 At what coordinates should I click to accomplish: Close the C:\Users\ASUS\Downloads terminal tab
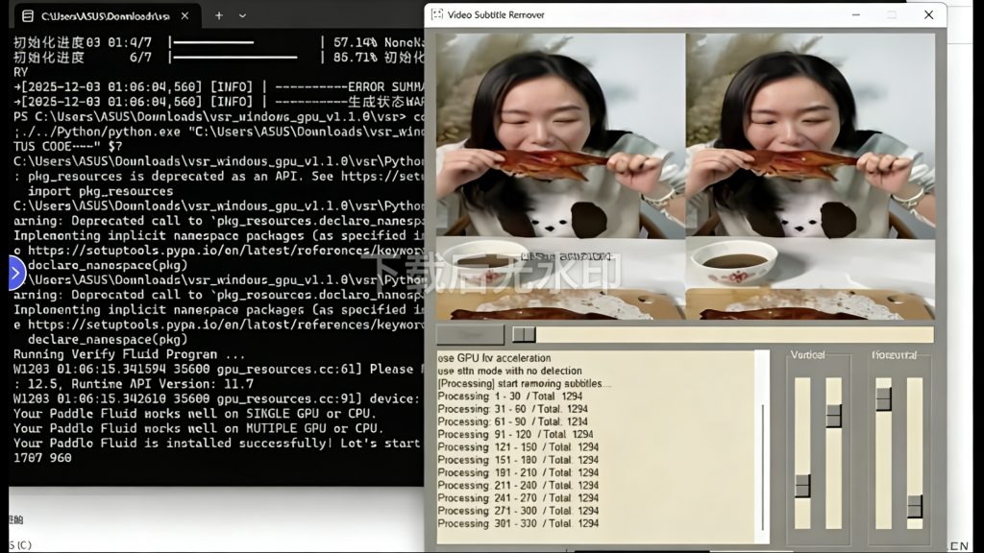click(184, 15)
